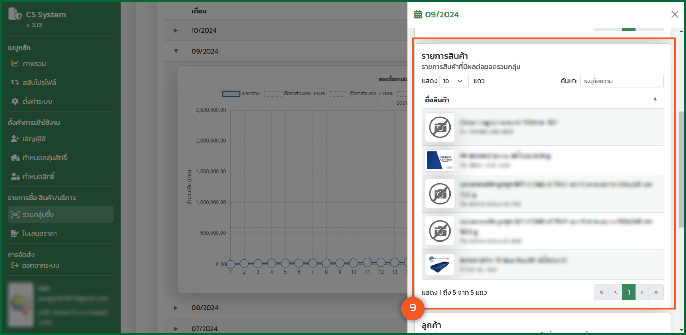
Task: Click the CS System logo icon
Action: tap(15, 14)
